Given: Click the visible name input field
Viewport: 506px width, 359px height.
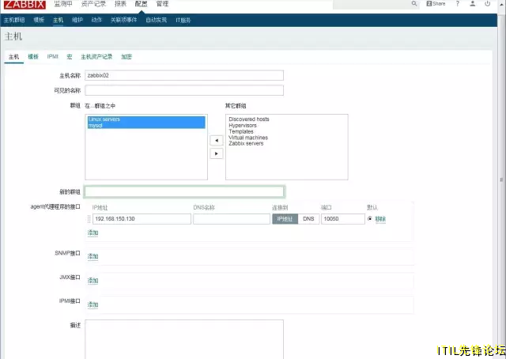Looking at the screenshot, I should tap(184, 90).
